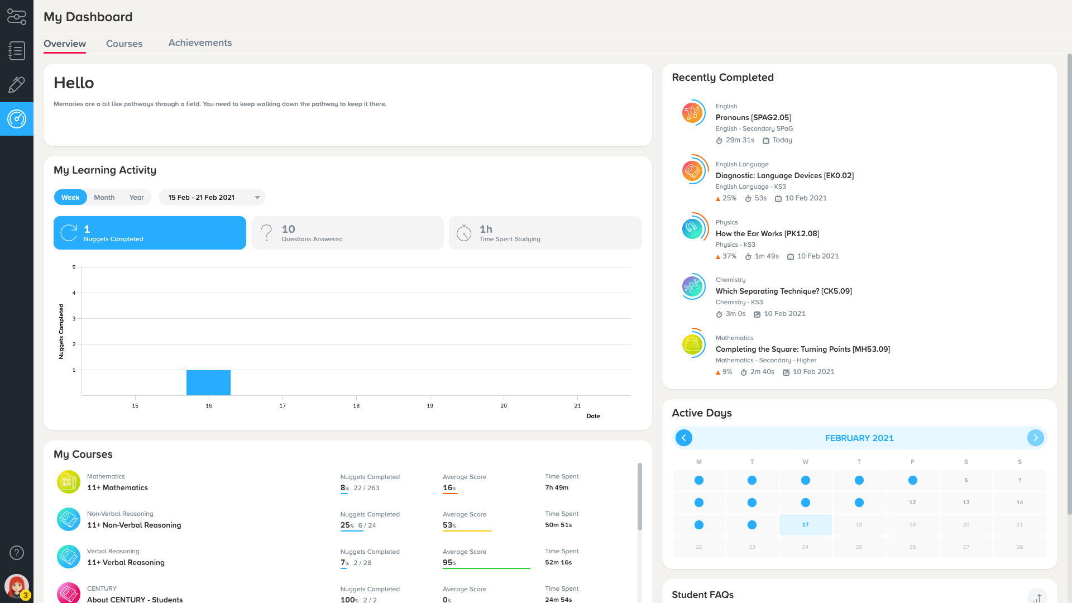
Task: Click the My Courses list scrollbar
Action: [x=639, y=497]
